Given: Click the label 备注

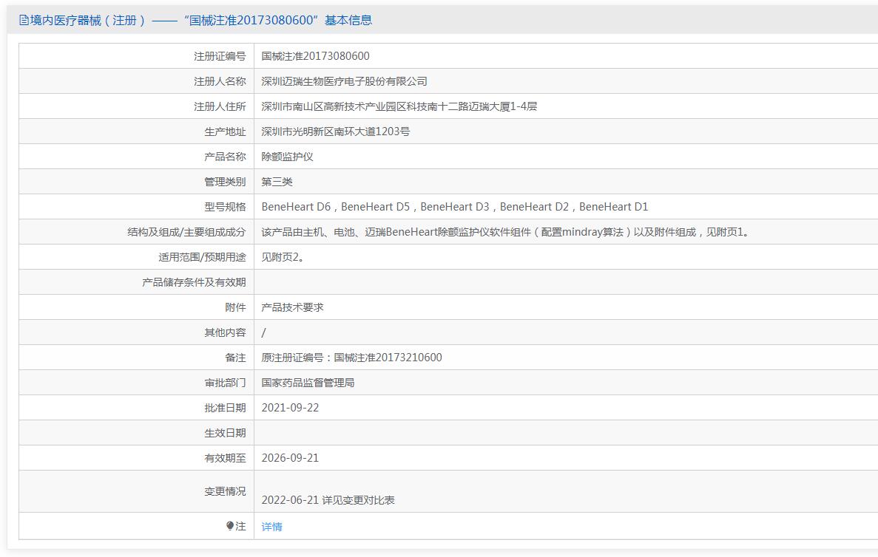Looking at the screenshot, I should click(x=235, y=358).
